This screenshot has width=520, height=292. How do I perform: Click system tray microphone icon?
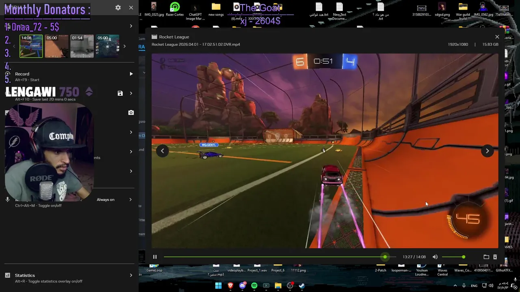tap(464, 286)
